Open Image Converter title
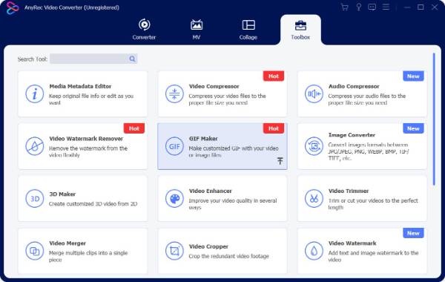 pos(352,135)
